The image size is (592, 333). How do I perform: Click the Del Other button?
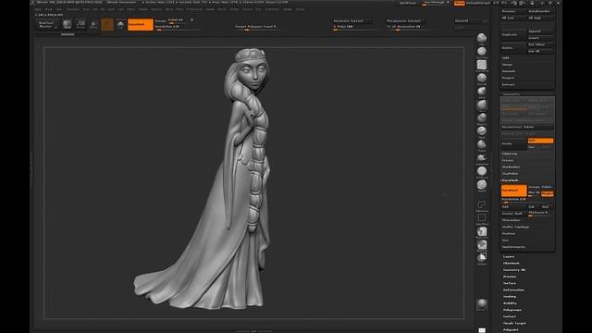540,44
